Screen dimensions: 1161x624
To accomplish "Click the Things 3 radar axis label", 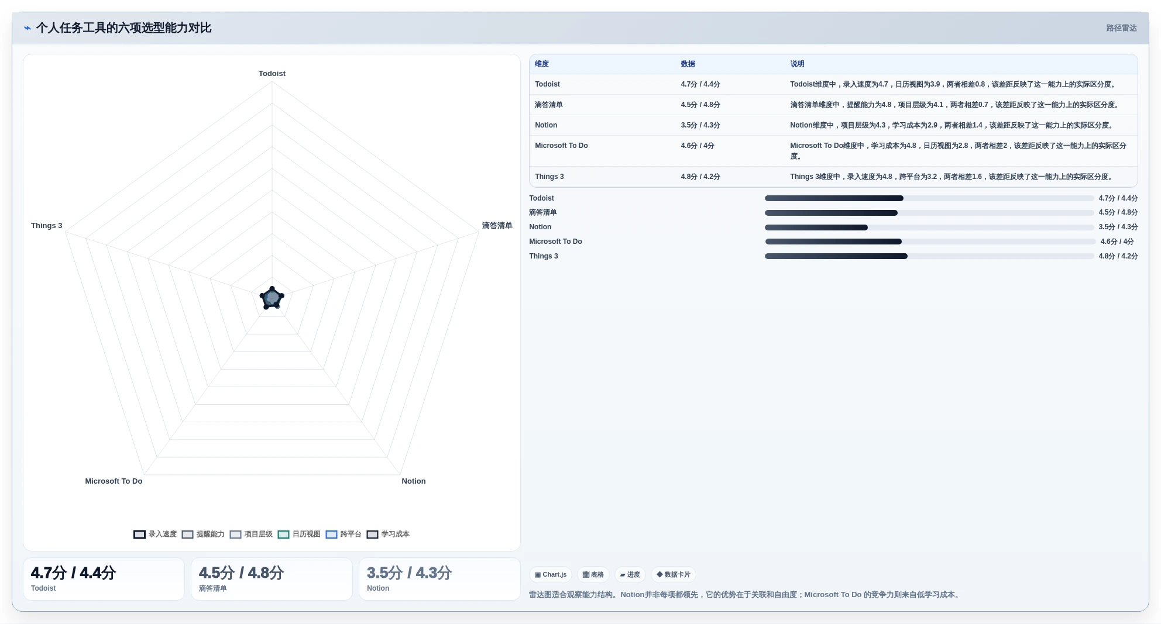I will point(47,226).
